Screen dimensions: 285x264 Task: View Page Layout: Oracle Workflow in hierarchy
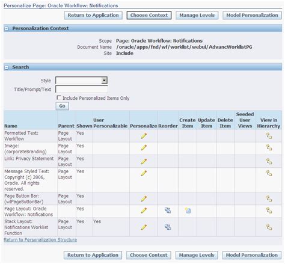point(269,210)
